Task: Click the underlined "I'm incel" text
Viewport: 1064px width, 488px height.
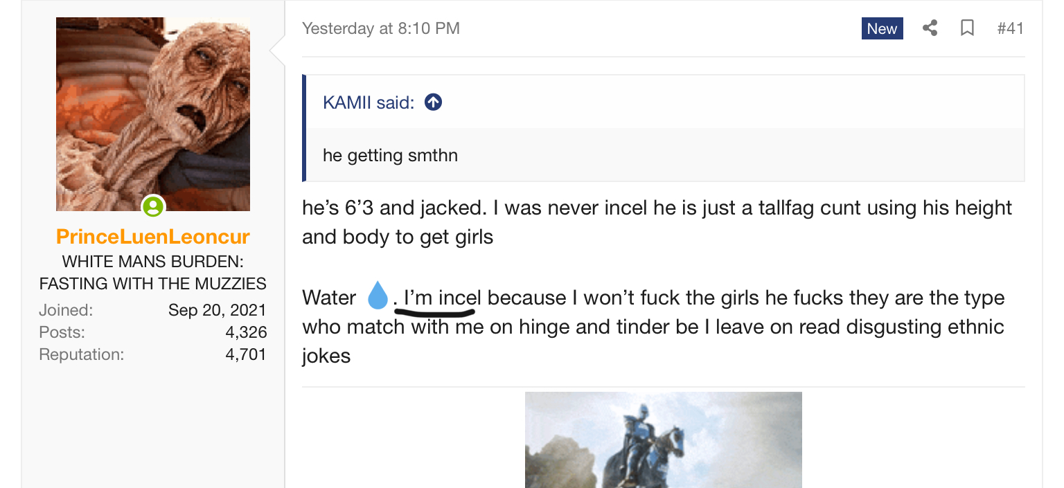Action: (443, 298)
